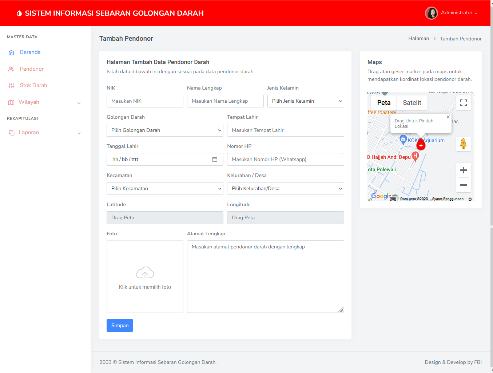The image size is (493, 373).
Task: Click the Administrator profile avatar
Action: coord(432,13)
